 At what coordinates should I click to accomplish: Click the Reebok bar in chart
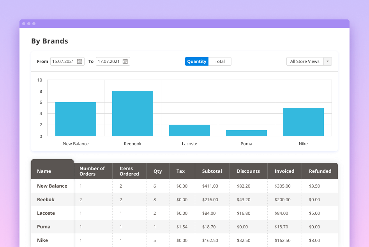coord(132,113)
